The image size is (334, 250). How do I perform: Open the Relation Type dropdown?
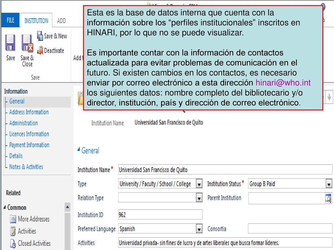tap(199, 198)
